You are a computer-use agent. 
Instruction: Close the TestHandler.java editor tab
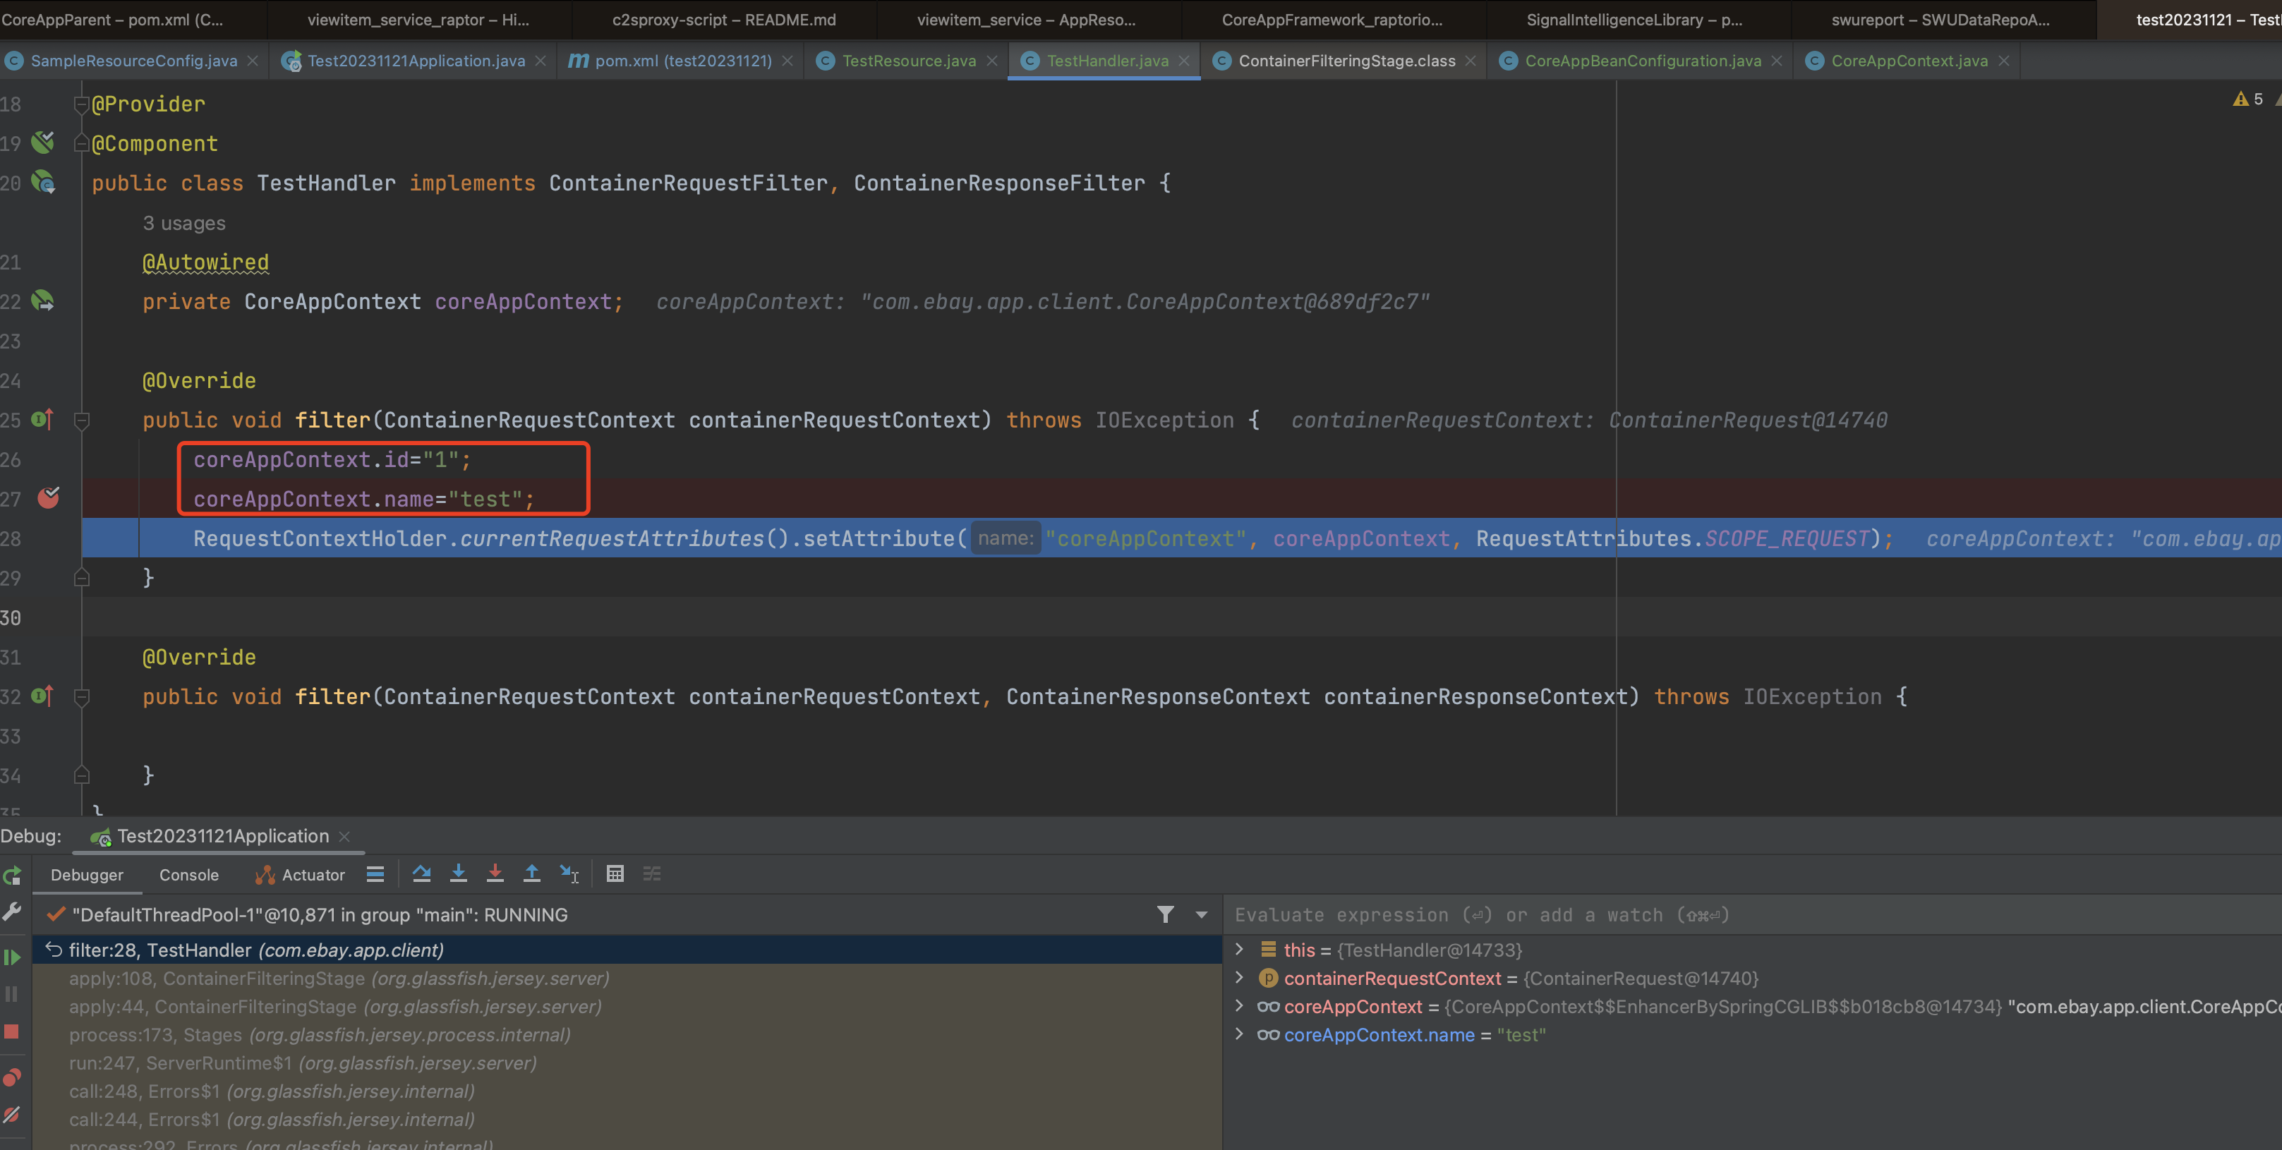point(1185,60)
